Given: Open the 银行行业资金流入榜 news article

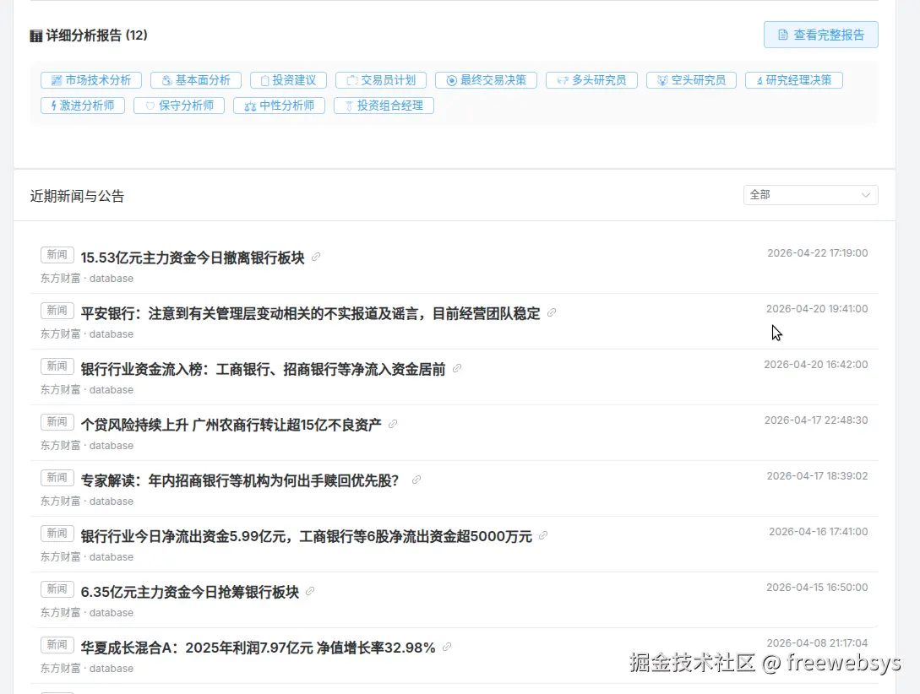Looking at the screenshot, I should [264, 368].
